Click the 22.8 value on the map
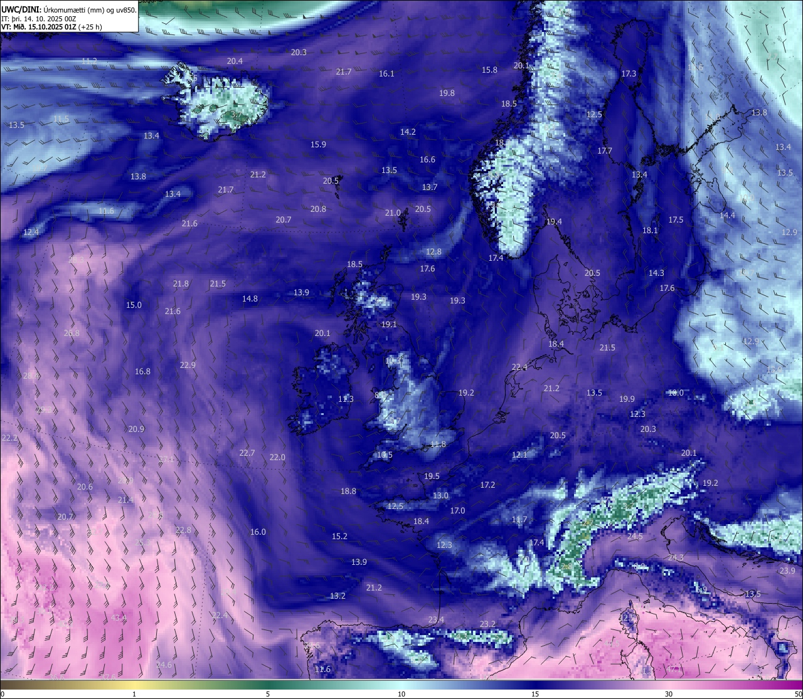 tap(183, 530)
